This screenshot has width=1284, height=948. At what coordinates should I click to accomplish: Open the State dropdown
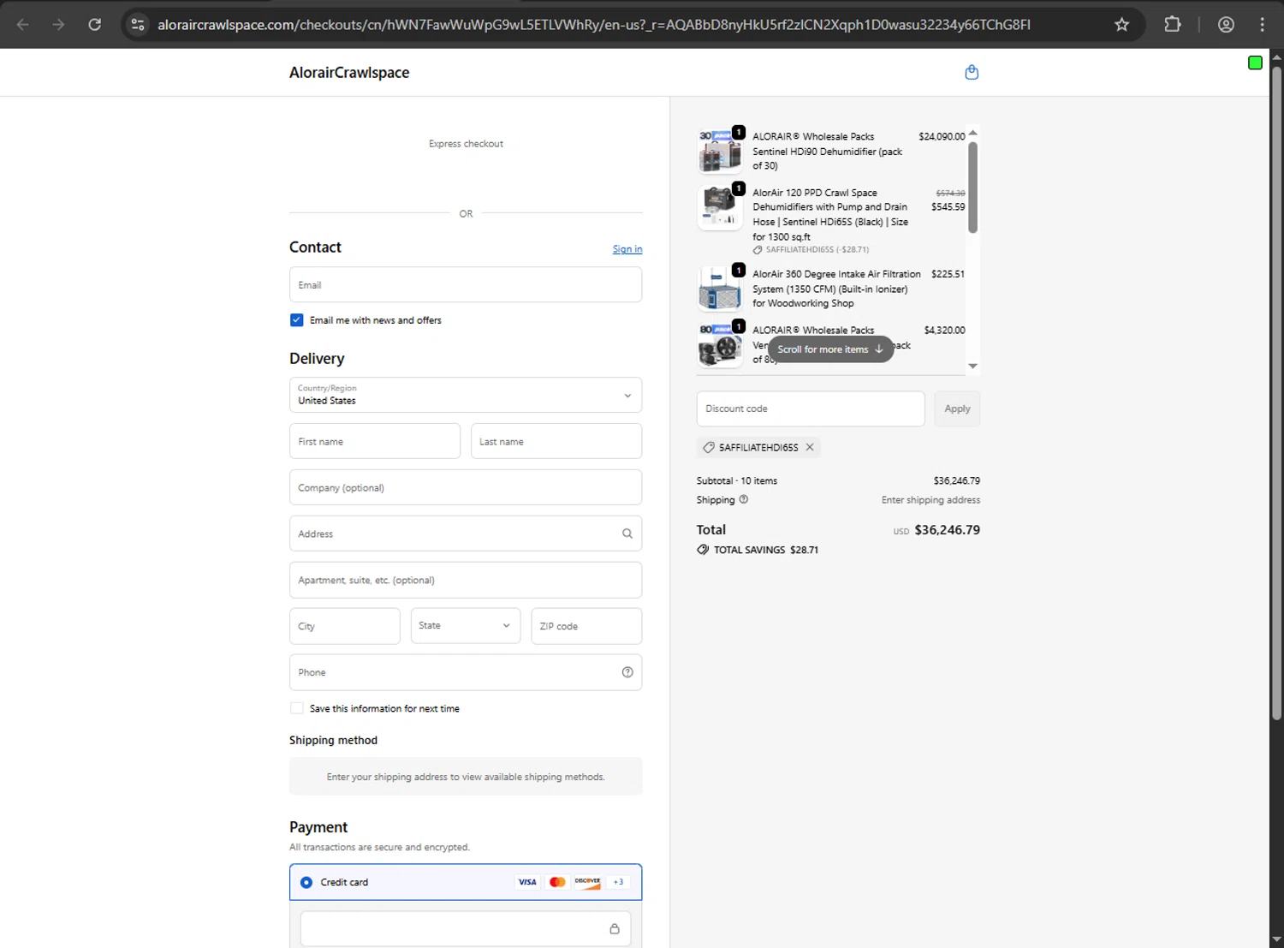click(x=466, y=626)
